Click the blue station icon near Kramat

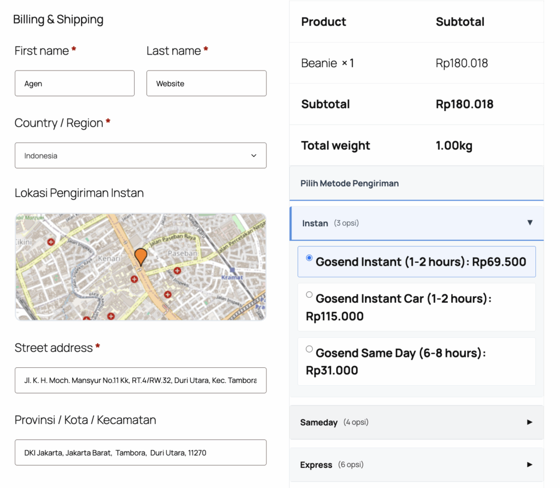pos(232,269)
